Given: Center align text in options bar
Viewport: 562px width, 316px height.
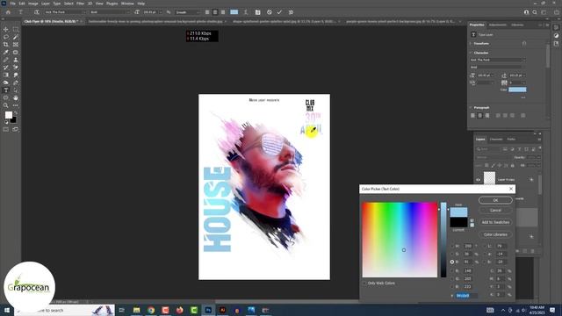Looking at the screenshot, I should (215, 12).
